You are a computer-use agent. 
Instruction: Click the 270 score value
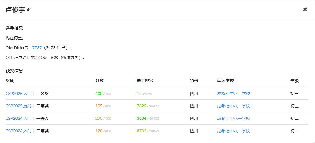coord(99,118)
